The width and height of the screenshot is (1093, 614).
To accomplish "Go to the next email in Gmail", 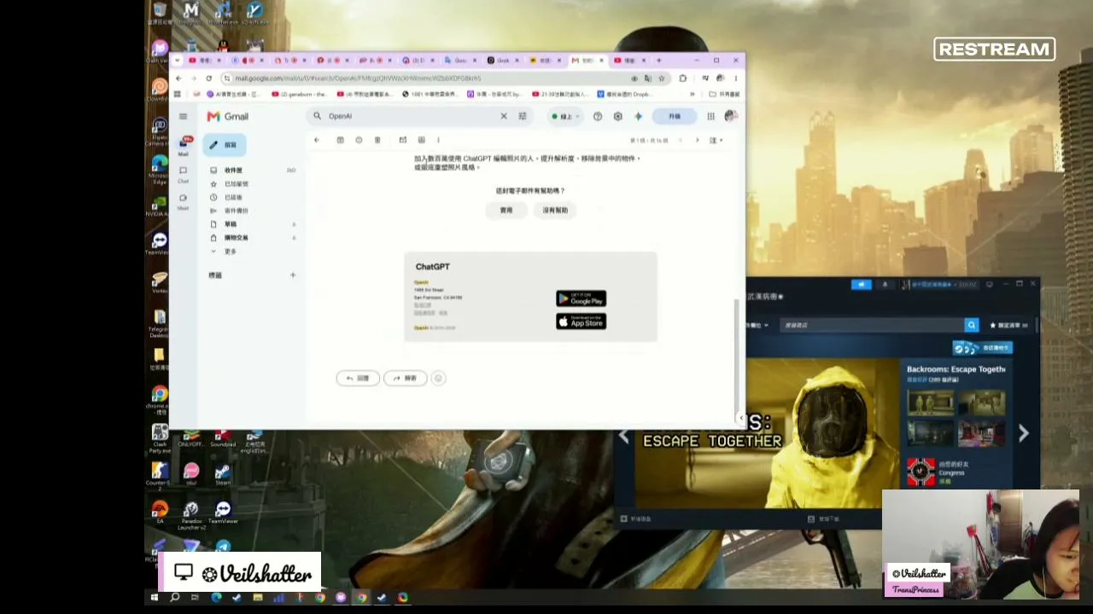I will click(697, 140).
